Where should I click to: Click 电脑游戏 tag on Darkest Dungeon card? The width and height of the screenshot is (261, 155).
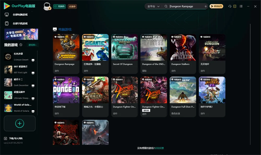pyautogui.click(x=60, y=123)
